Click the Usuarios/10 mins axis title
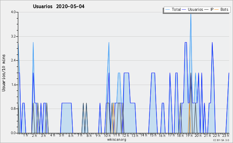The height and width of the screenshot is (143, 233). pos(3,73)
